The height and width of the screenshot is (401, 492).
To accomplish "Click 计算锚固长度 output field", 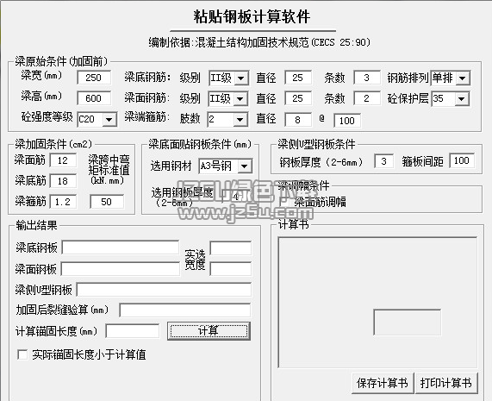I will coord(133,331).
